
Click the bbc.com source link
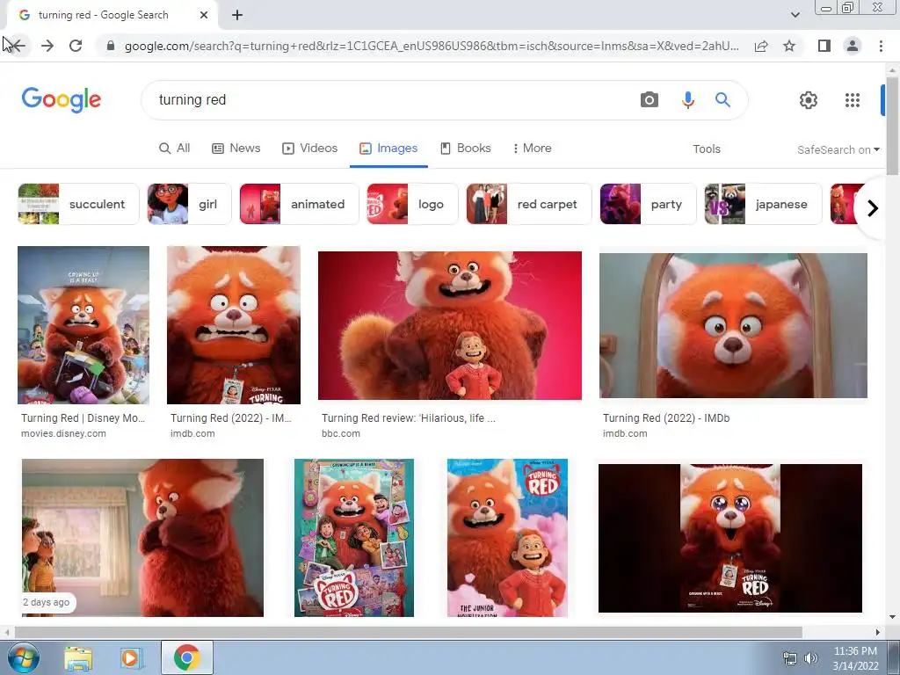click(341, 433)
